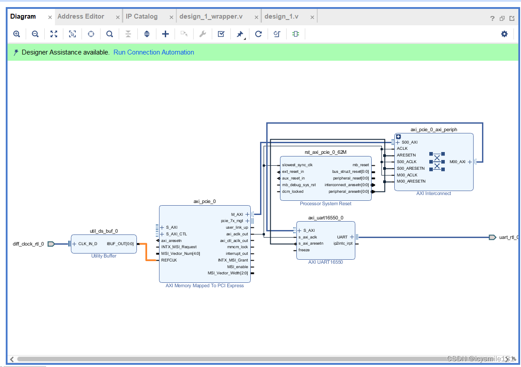Regenerate the diagram layout

[258, 34]
